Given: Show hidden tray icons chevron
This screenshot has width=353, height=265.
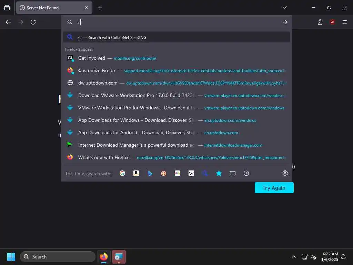Looking at the screenshot, I should tap(294, 257).
